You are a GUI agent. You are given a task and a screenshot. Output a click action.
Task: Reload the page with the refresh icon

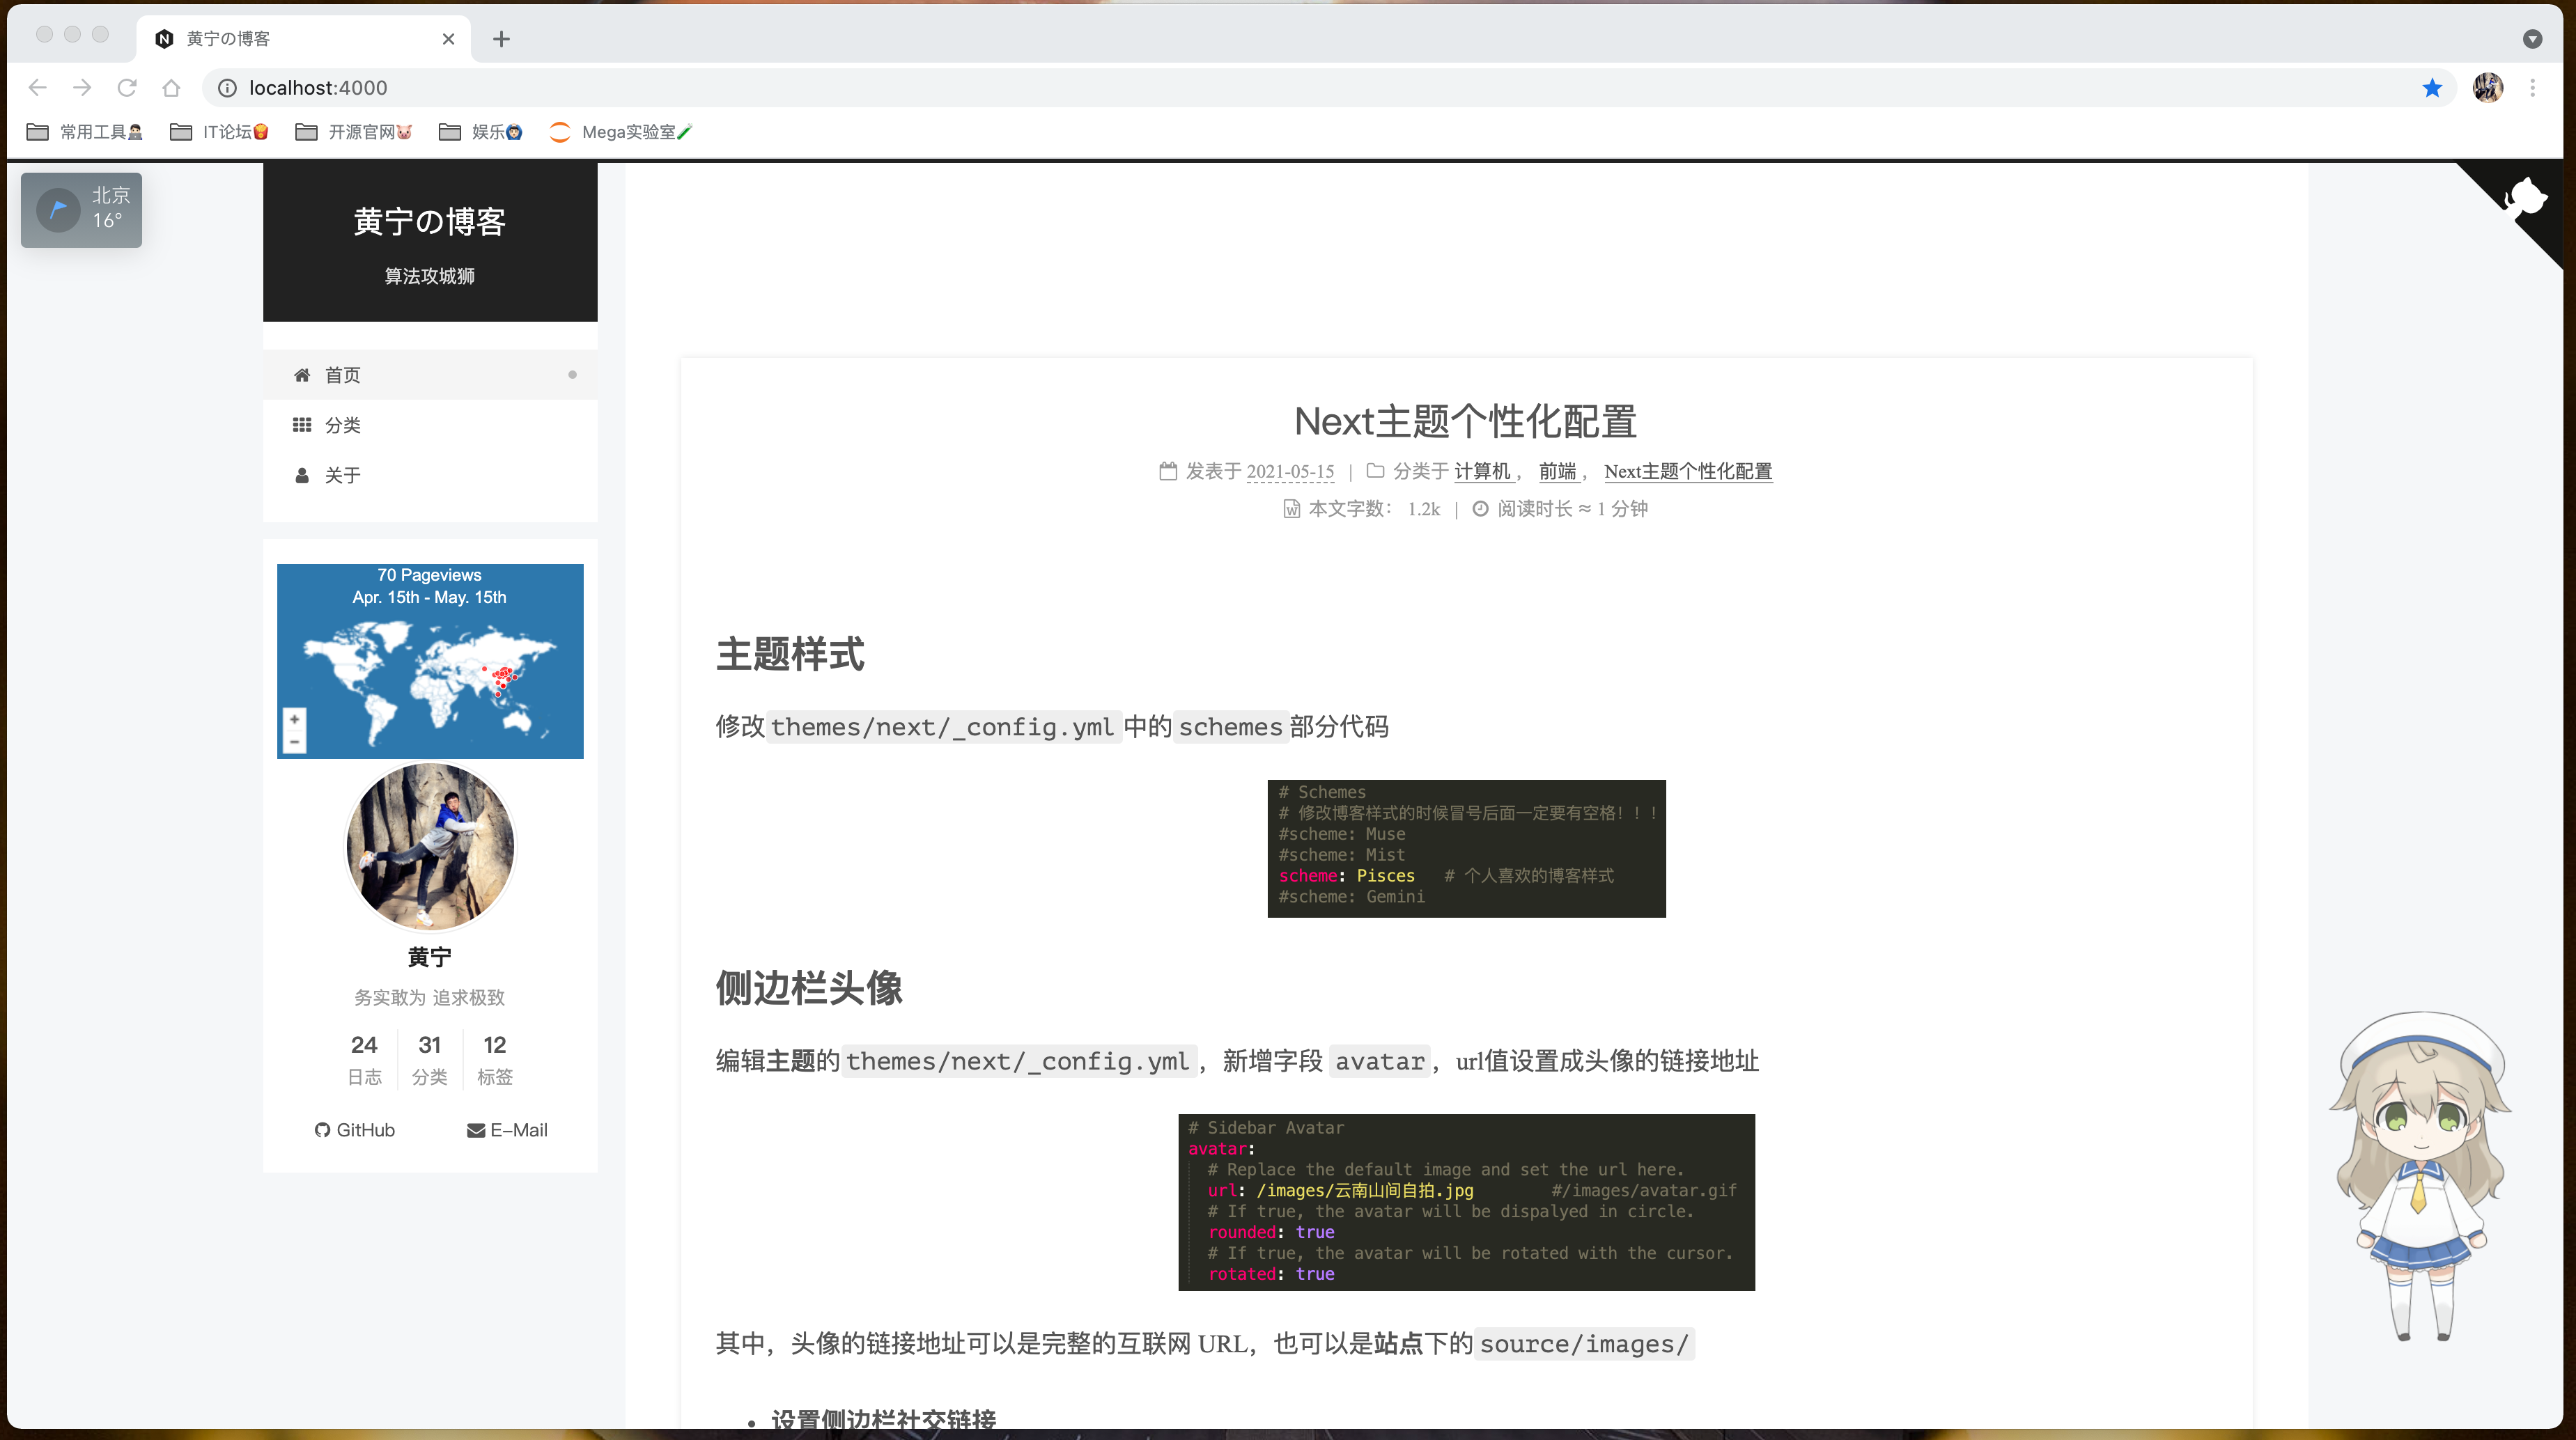[x=127, y=88]
